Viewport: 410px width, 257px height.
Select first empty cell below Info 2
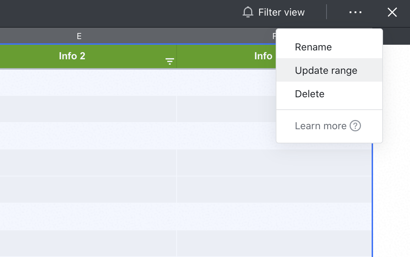tap(88, 82)
